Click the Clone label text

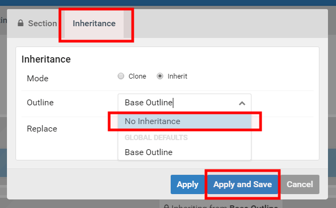click(x=137, y=76)
